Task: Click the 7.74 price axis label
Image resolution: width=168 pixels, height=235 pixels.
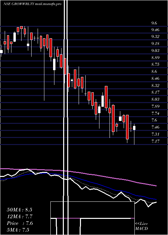Action: tap(155, 113)
